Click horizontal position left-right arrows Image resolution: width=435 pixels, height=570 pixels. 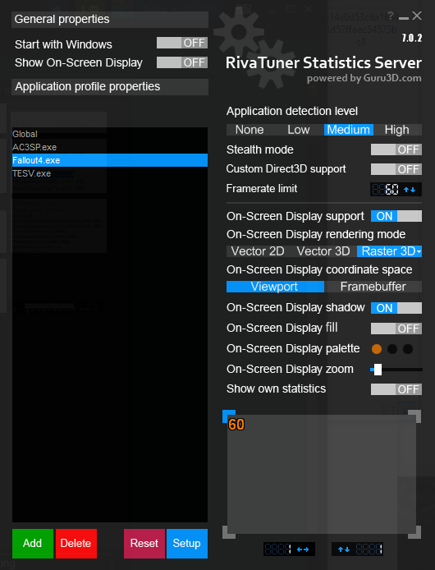303,549
